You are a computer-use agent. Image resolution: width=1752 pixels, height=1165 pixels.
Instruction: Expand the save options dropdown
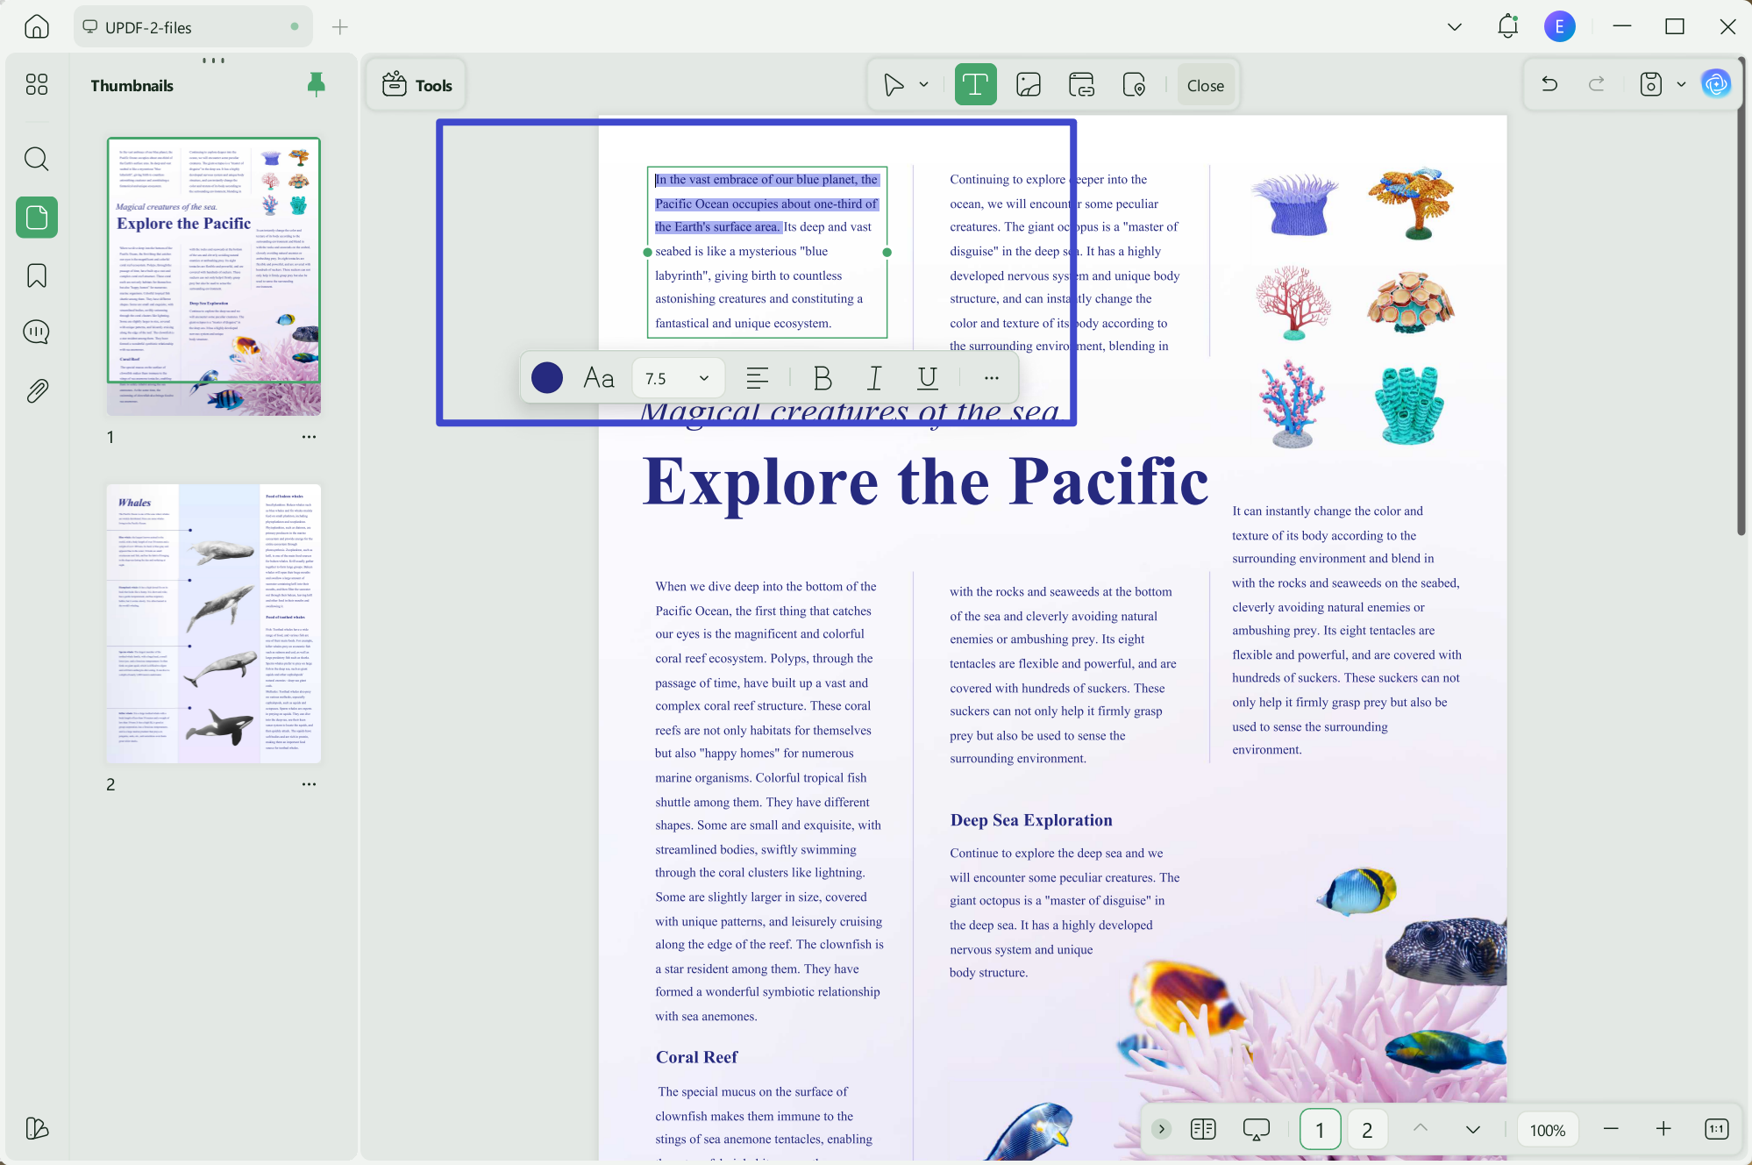pos(1681,84)
